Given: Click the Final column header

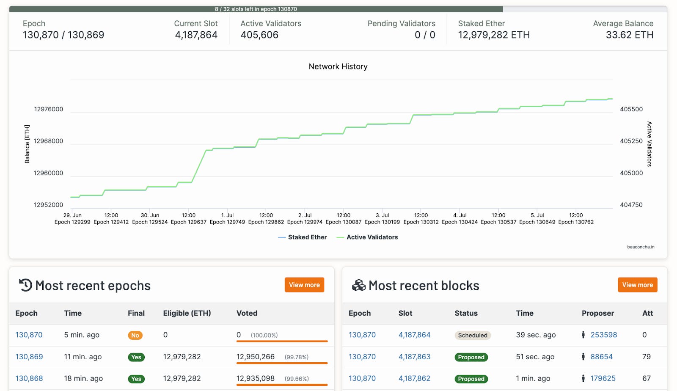Looking at the screenshot, I should tap(136, 313).
